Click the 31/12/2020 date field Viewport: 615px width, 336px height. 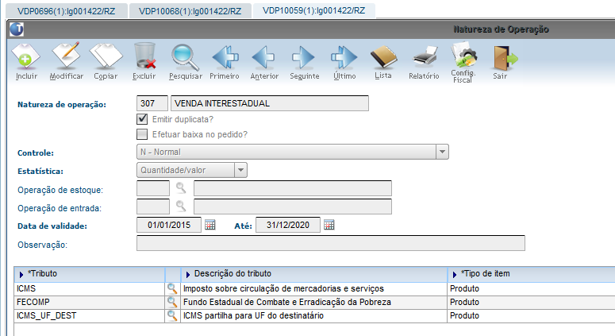(x=288, y=225)
